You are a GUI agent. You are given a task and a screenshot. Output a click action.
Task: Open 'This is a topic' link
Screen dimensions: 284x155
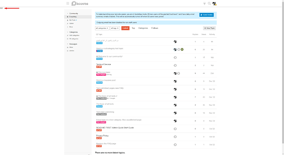tap(104, 72)
